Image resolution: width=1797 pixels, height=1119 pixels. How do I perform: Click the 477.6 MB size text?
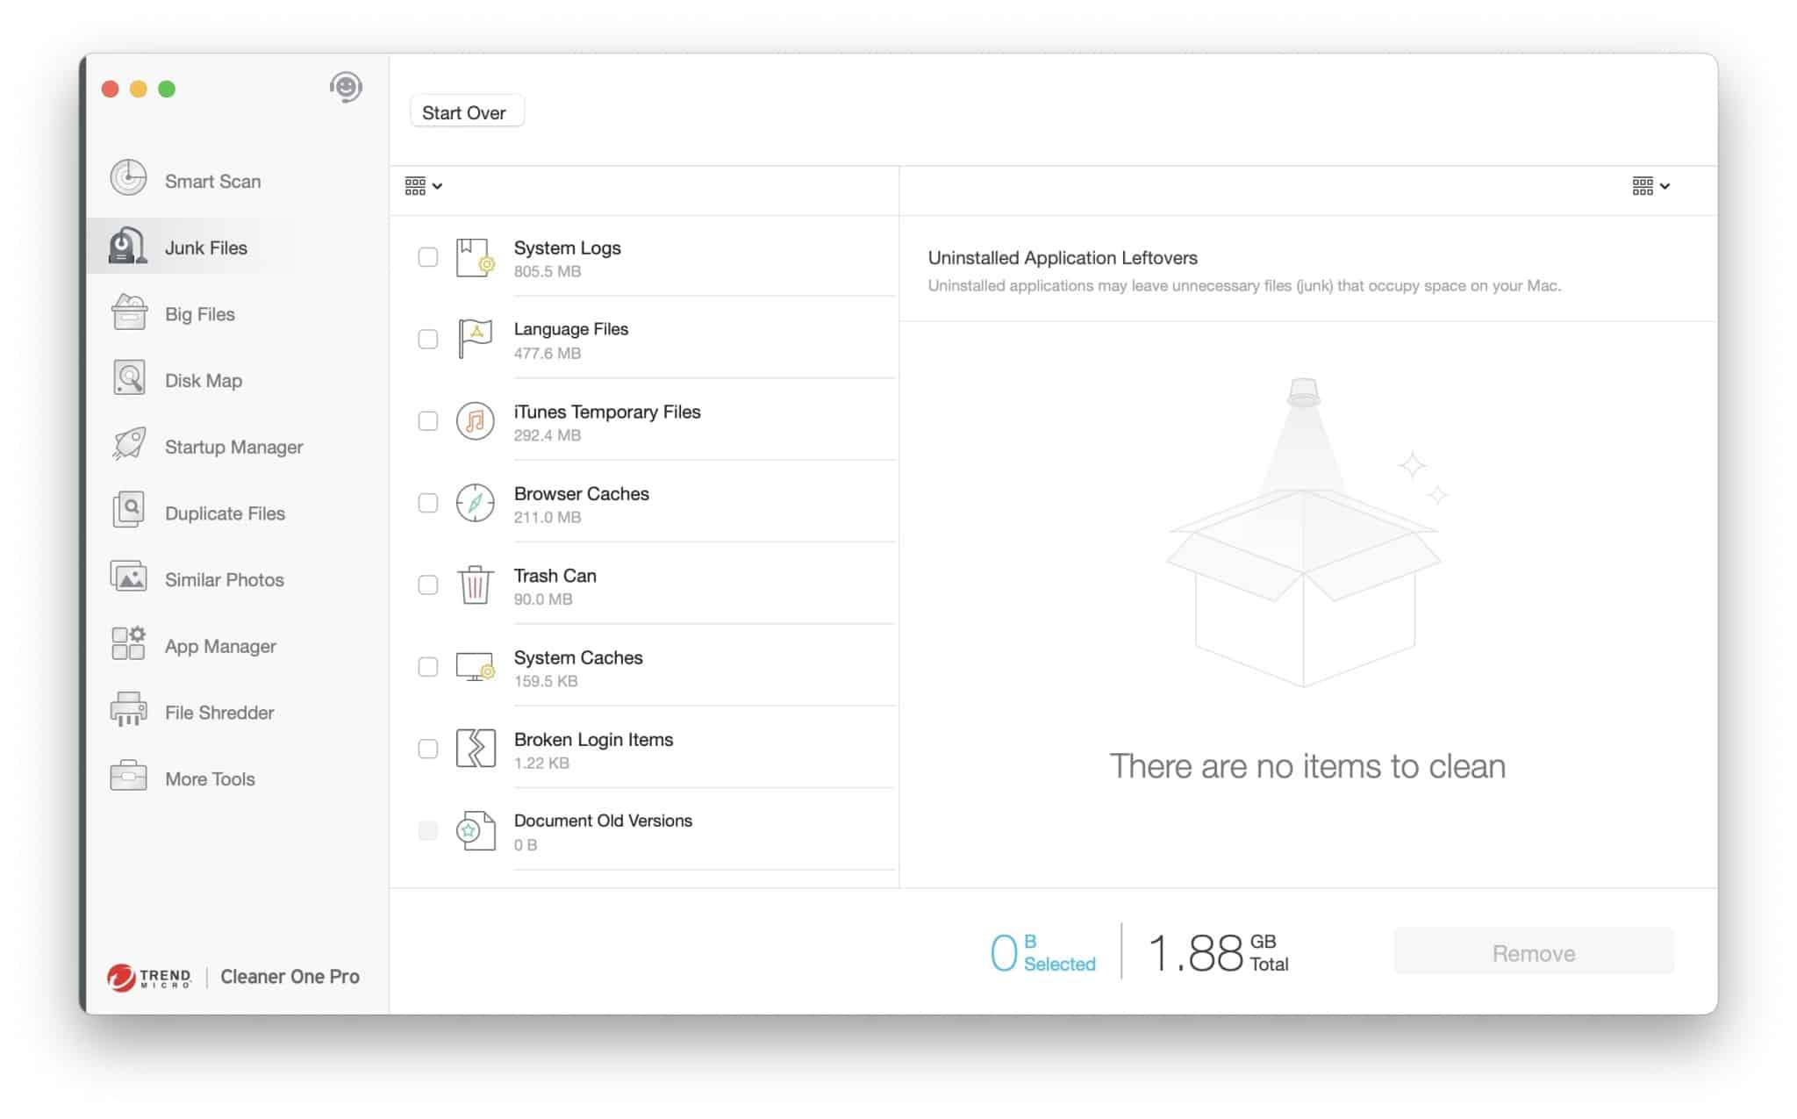548,353
